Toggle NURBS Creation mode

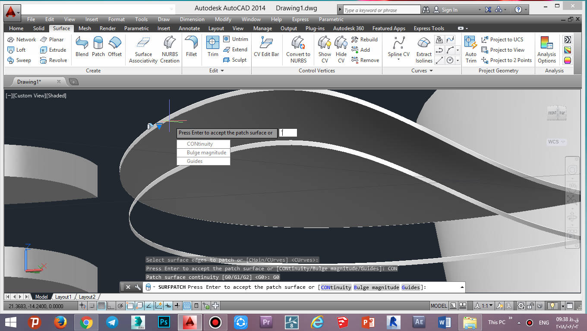point(170,50)
